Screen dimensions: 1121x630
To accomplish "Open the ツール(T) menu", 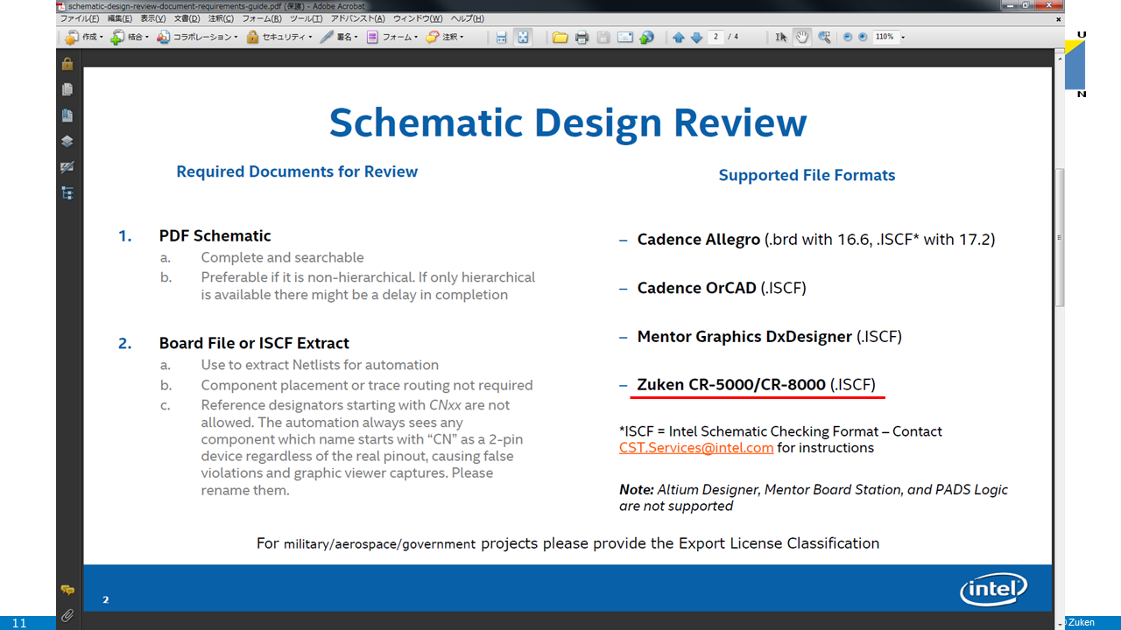I will pyautogui.click(x=307, y=18).
